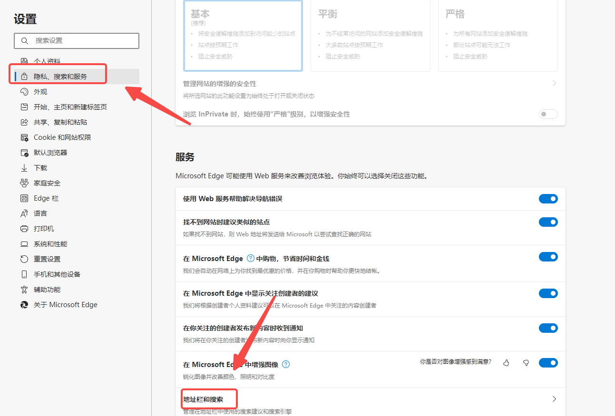Turn off 创建者发布新内容时收到通知

(x=548, y=328)
